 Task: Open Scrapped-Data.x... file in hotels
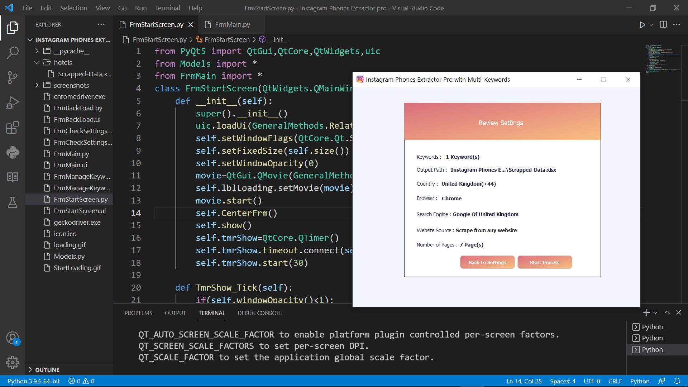click(x=80, y=74)
